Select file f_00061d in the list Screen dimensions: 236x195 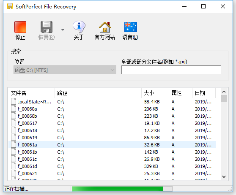[x=112, y=166]
